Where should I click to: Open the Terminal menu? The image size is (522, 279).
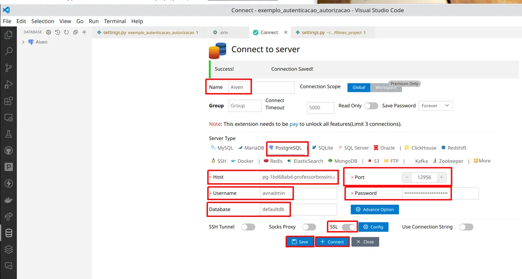pos(115,21)
